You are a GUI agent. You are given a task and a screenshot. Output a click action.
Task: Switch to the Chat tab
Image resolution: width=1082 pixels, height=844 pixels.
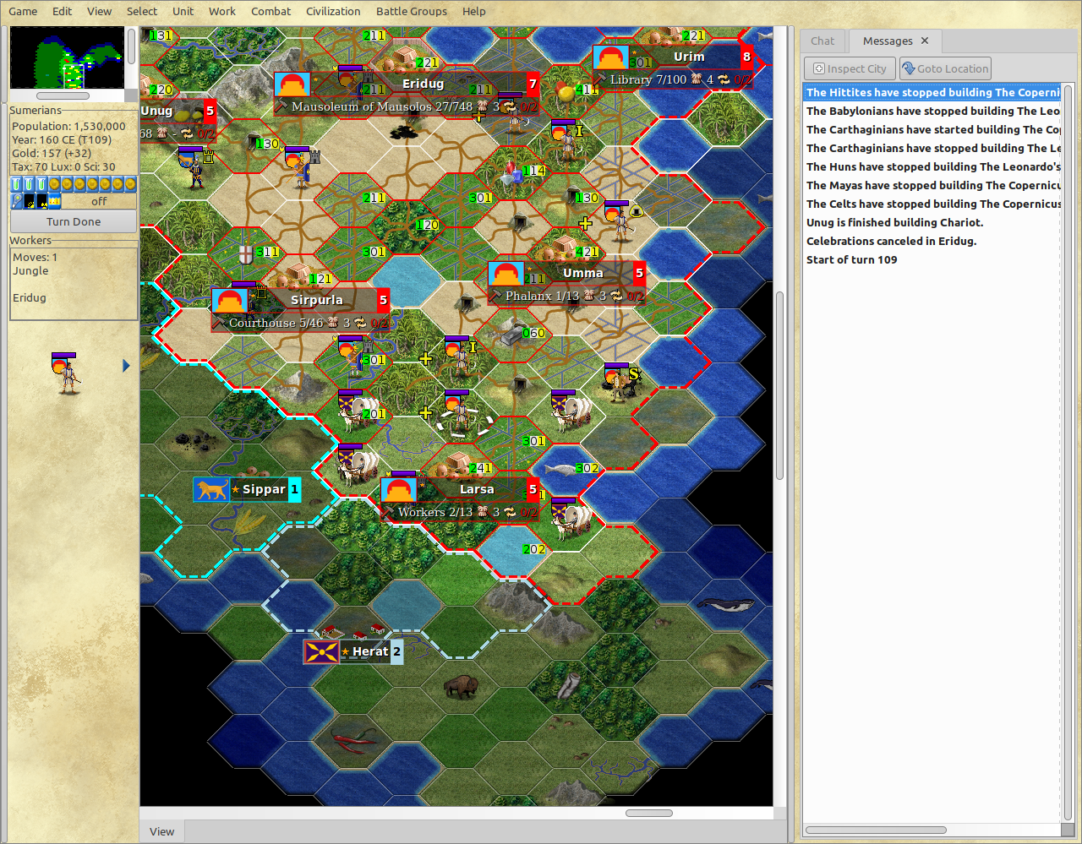point(822,41)
